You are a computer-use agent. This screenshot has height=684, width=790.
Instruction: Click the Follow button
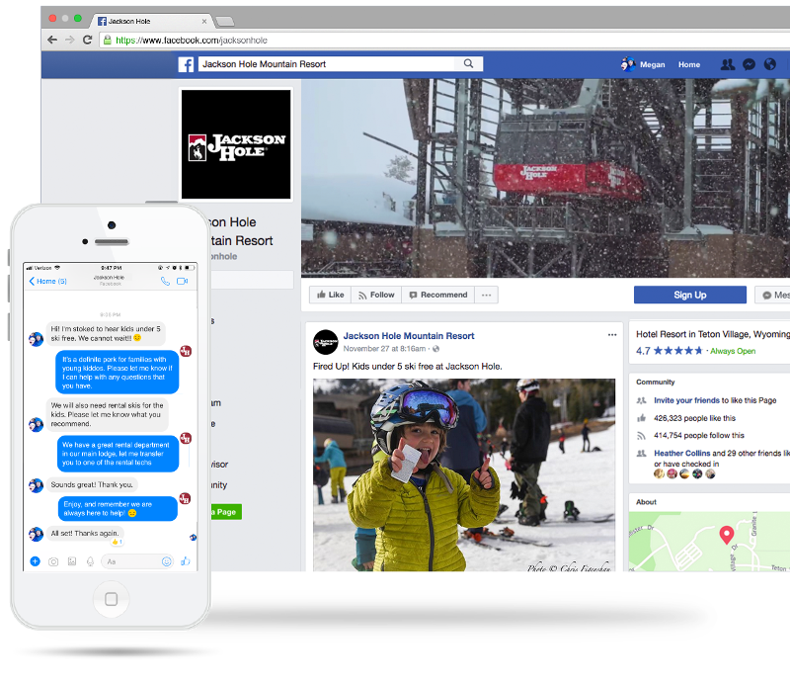click(x=376, y=295)
